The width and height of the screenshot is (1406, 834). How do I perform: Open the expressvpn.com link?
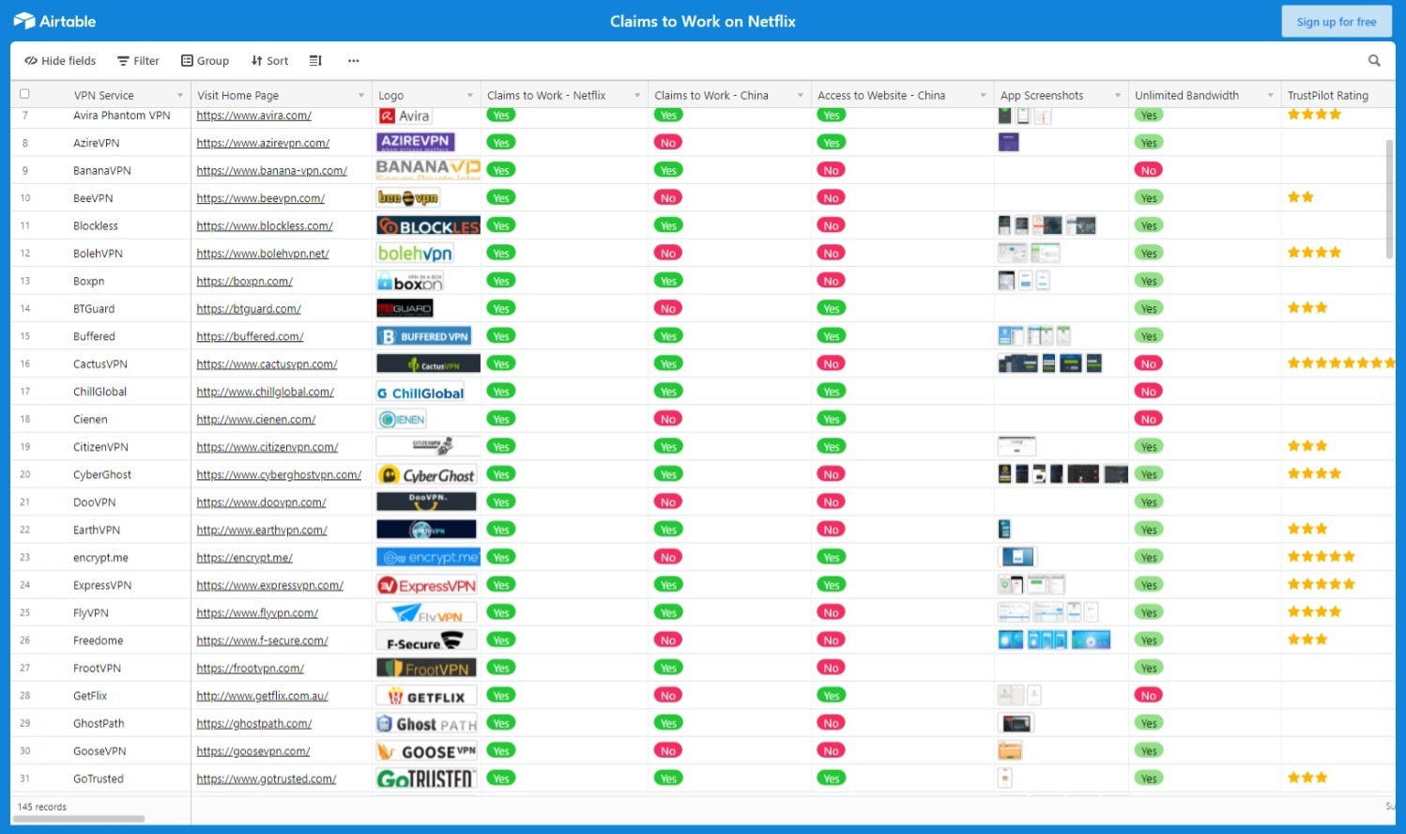point(269,585)
